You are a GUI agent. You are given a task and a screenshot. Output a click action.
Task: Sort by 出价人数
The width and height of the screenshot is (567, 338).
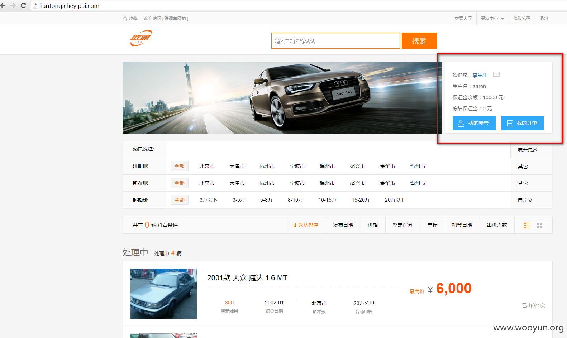(x=497, y=225)
